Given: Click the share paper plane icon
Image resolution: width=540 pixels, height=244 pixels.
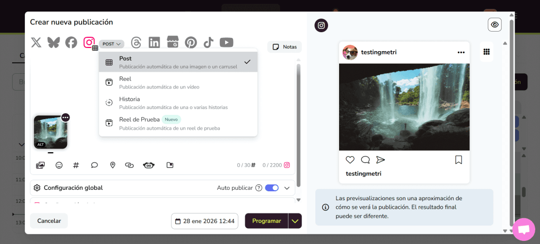Looking at the screenshot, I should coord(380,160).
